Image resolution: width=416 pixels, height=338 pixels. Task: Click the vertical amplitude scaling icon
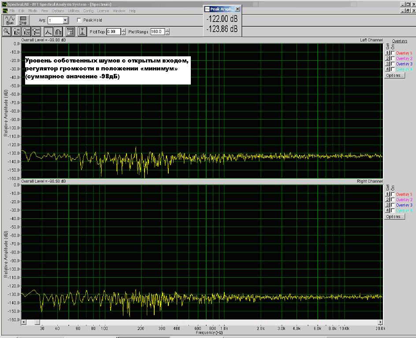pos(82,32)
